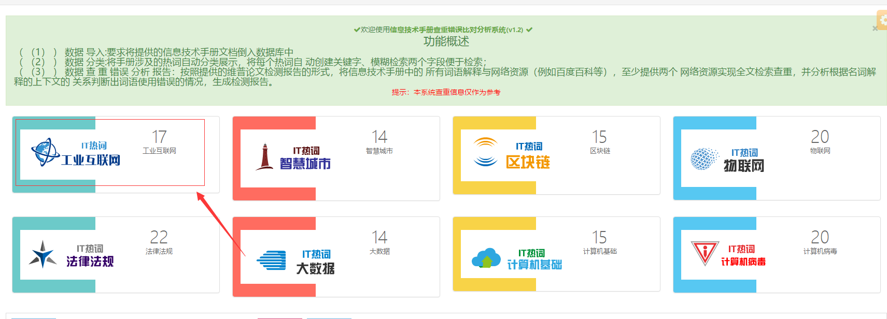Click the striped blue icon of 大数据
887x319 pixels.
point(272,260)
